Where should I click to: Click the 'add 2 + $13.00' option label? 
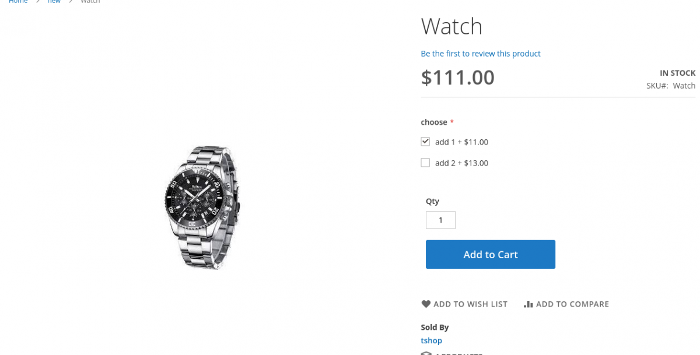pyautogui.click(x=461, y=163)
